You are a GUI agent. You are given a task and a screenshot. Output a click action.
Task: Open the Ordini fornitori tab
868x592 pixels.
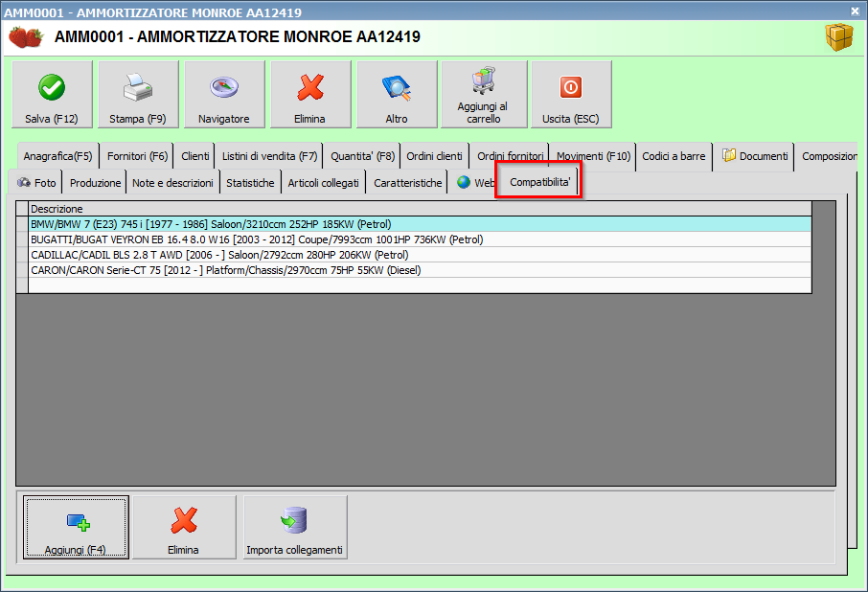[x=510, y=156]
